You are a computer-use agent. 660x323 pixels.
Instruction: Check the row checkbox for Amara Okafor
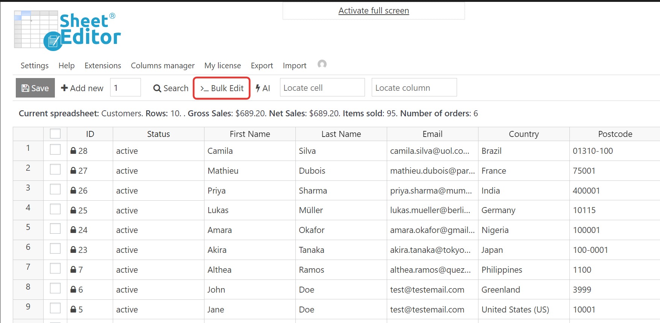[x=55, y=228]
